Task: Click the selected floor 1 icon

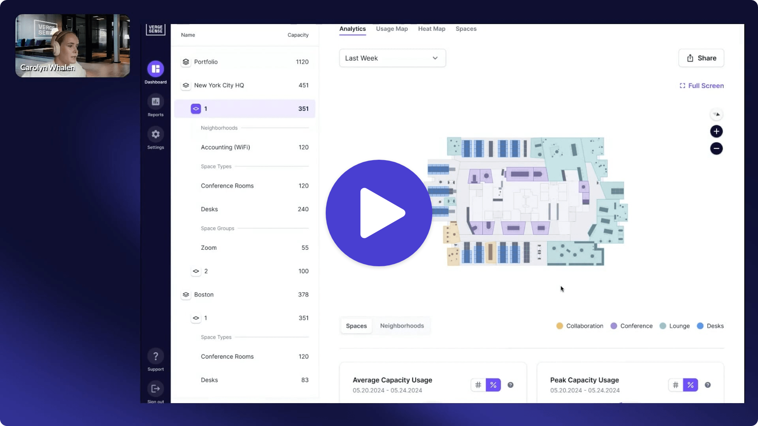Action: coord(196,109)
